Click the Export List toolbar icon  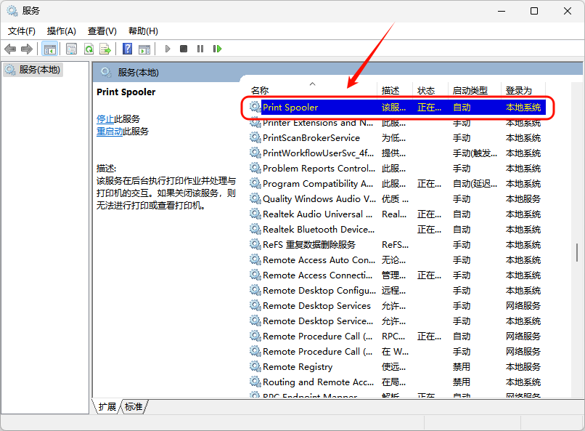coord(105,49)
